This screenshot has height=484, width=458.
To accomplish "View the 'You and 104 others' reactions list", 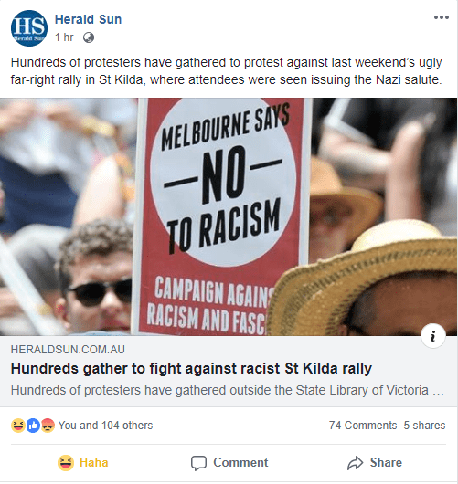I will pyautogui.click(x=105, y=426).
